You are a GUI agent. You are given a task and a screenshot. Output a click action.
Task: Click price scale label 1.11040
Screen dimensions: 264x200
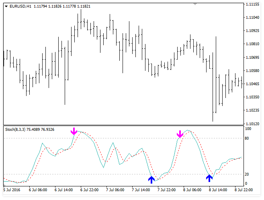[253, 18]
